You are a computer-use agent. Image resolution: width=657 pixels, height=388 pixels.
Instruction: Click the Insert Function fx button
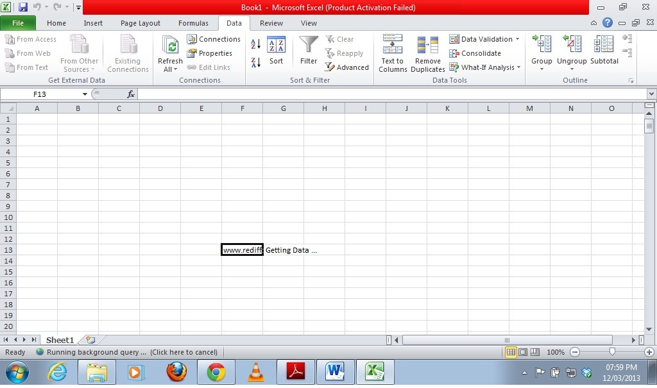point(131,94)
